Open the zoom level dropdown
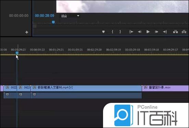Viewport: 189px width, 128px height. 70,16
